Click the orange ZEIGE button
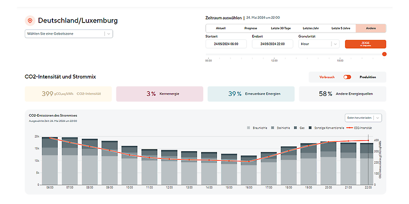The width and height of the screenshot is (409, 204). 365,44
